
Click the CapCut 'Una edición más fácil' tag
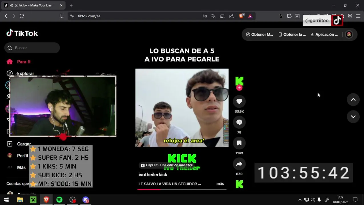(x=167, y=165)
